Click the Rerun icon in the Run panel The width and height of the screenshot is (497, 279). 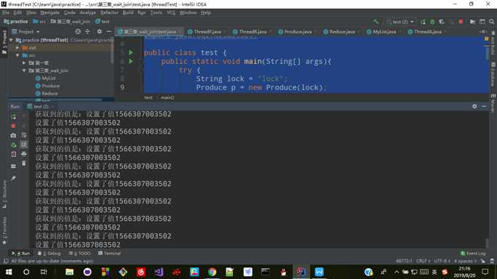pos(13,117)
